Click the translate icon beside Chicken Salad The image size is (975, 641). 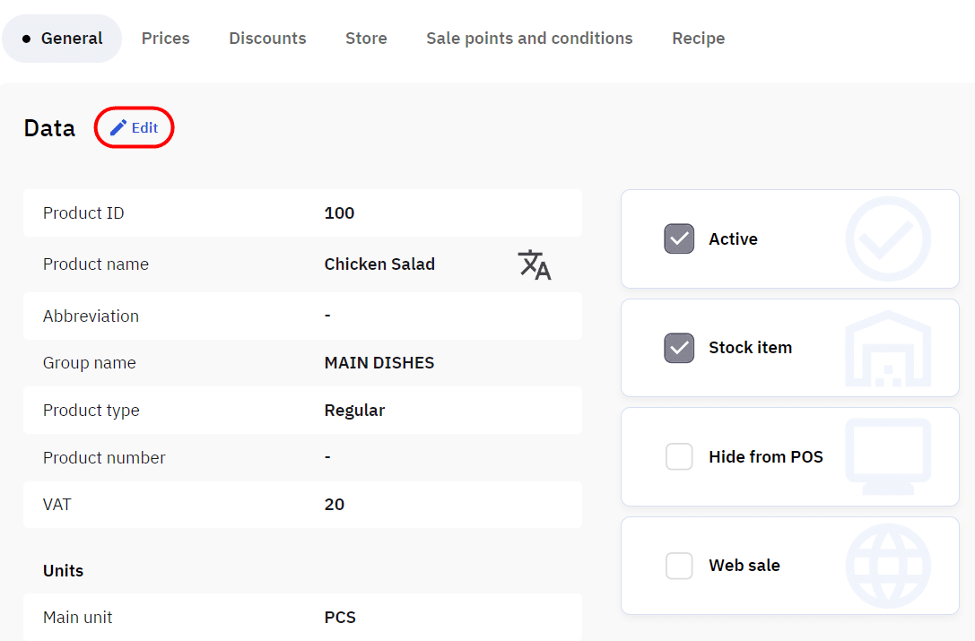[x=535, y=264]
